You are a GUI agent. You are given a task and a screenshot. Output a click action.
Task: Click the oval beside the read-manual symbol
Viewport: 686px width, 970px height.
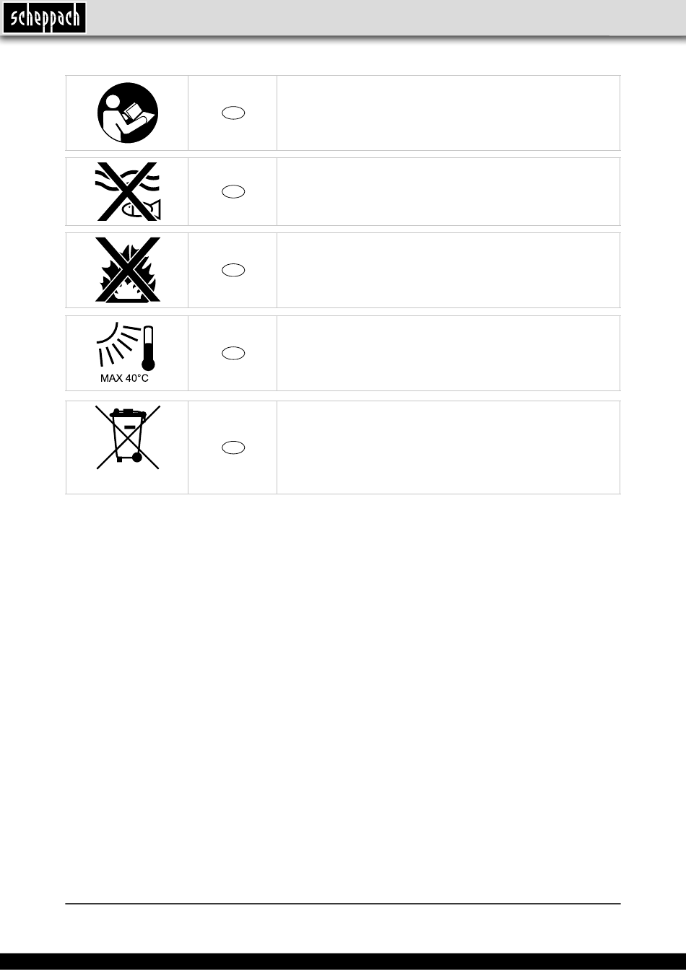[x=233, y=113]
